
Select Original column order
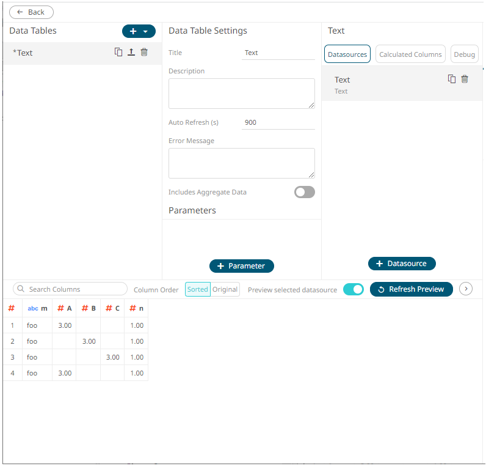tap(225, 289)
